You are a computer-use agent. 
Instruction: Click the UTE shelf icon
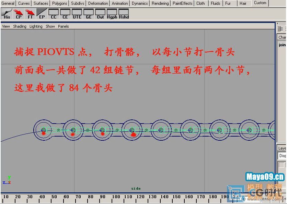[77, 14]
